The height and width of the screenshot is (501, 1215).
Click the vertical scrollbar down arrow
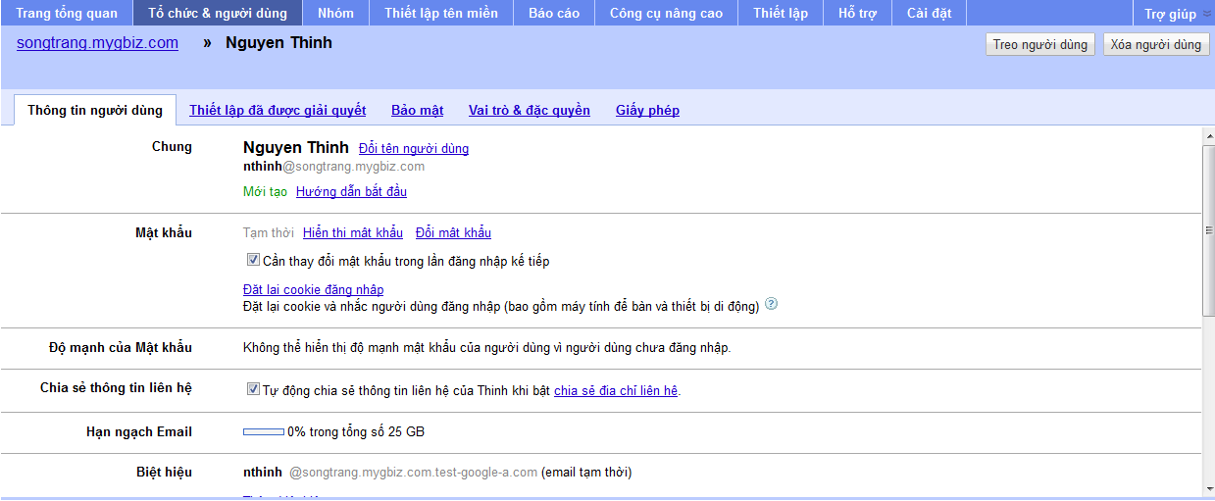coord(1208,488)
